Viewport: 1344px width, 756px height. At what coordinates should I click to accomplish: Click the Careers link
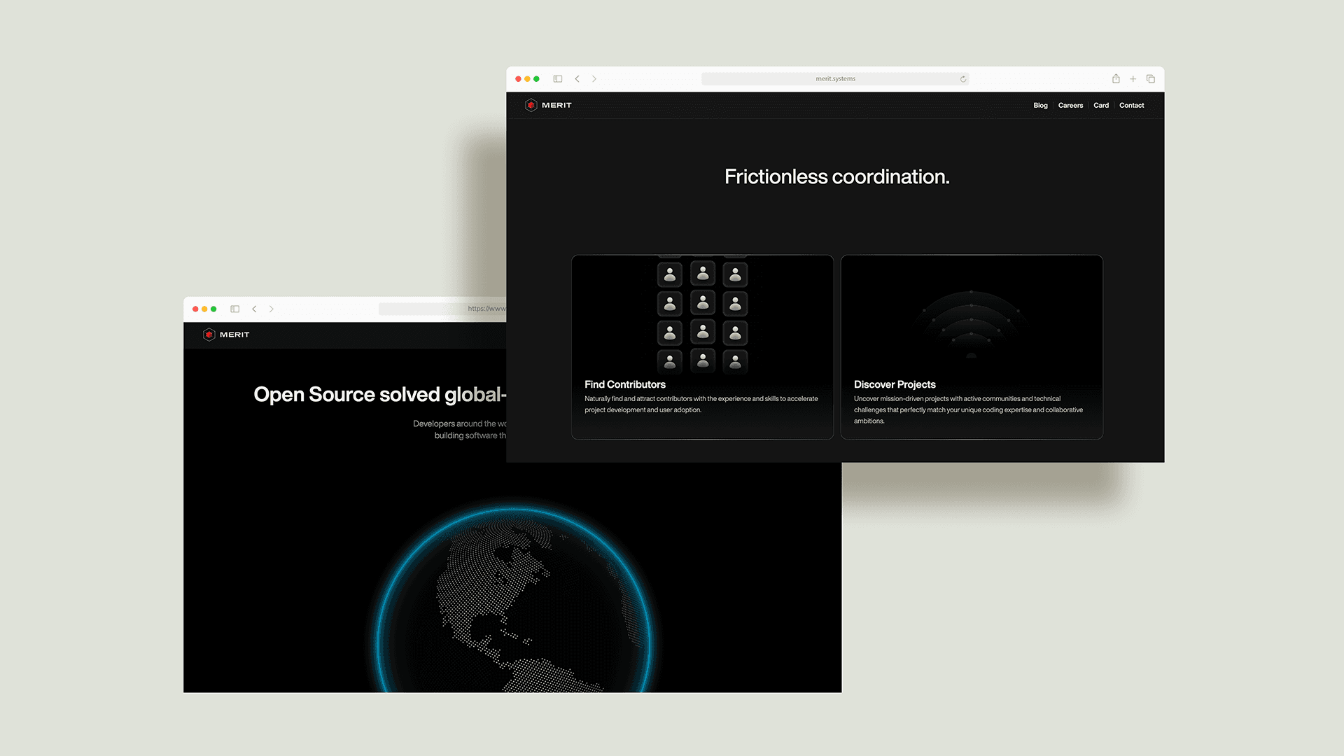click(1070, 105)
